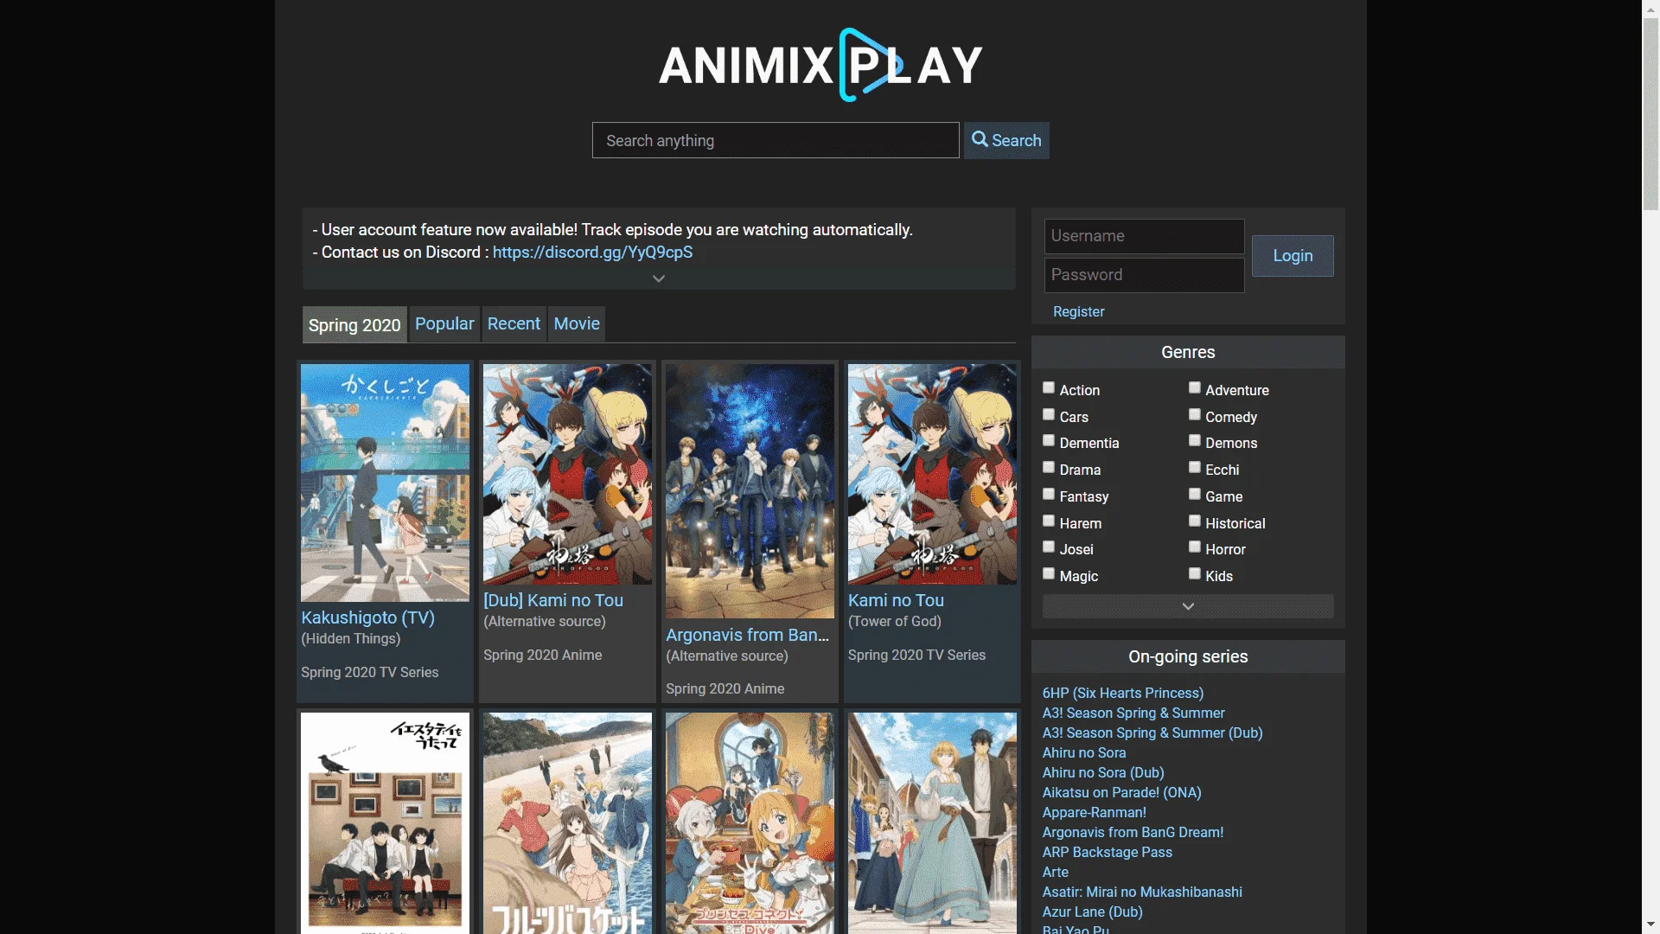Image resolution: width=1660 pixels, height=934 pixels.
Task: Open the Kami no Tou (Tower of God) poster
Action: point(932,474)
